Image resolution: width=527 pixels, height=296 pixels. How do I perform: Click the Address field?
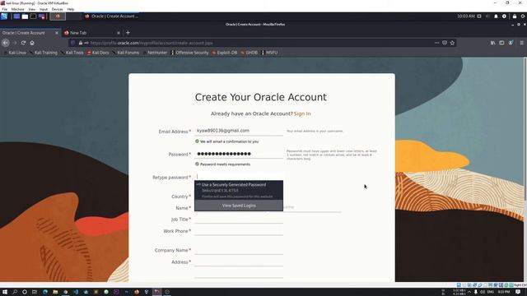(239, 261)
